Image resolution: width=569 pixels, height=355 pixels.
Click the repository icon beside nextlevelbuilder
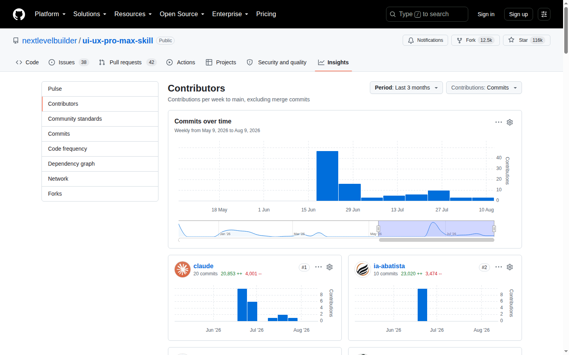16,41
